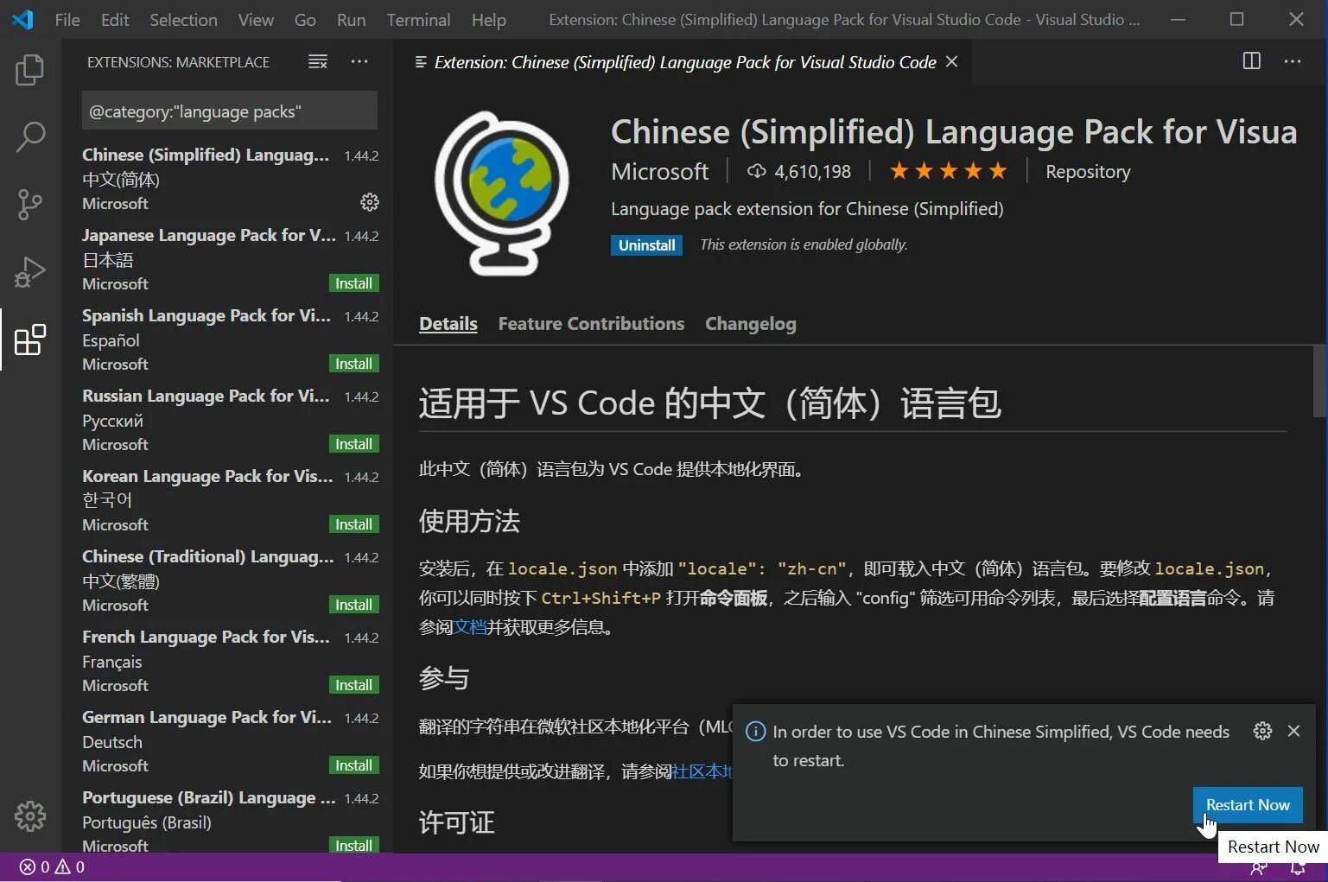Install the Korean Language Pack
Screen dimensions: 1328x882
[x=353, y=524]
